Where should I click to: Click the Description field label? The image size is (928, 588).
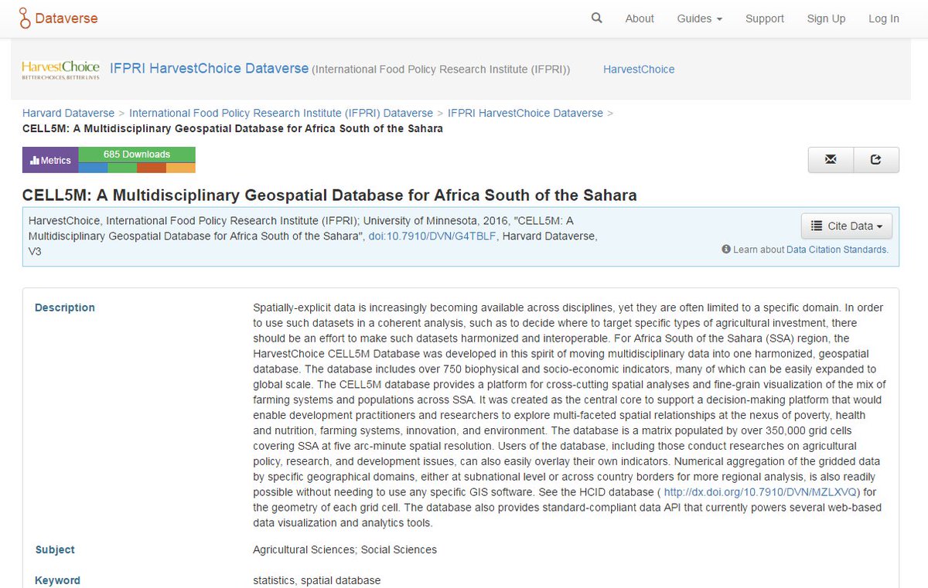[x=65, y=308]
